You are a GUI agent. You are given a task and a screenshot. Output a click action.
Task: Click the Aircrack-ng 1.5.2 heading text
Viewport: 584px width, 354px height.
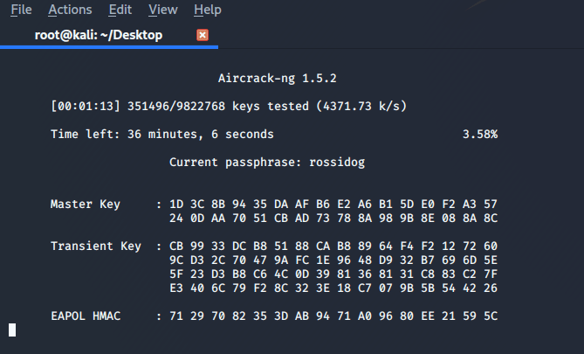point(277,79)
